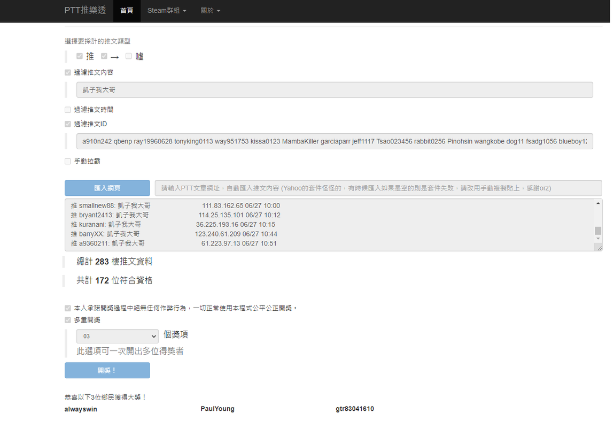
Task: Enable the 過濾推文時間 checkbox
Action: (x=68, y=110)
